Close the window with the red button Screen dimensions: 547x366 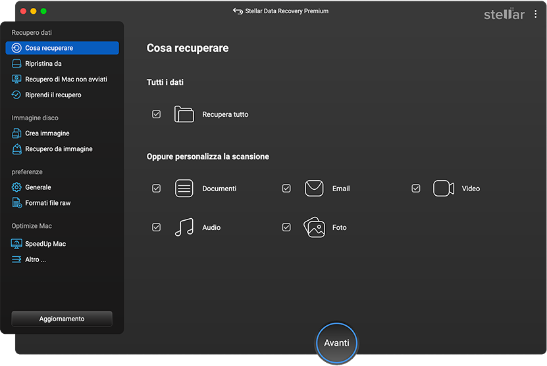(24, 11)
